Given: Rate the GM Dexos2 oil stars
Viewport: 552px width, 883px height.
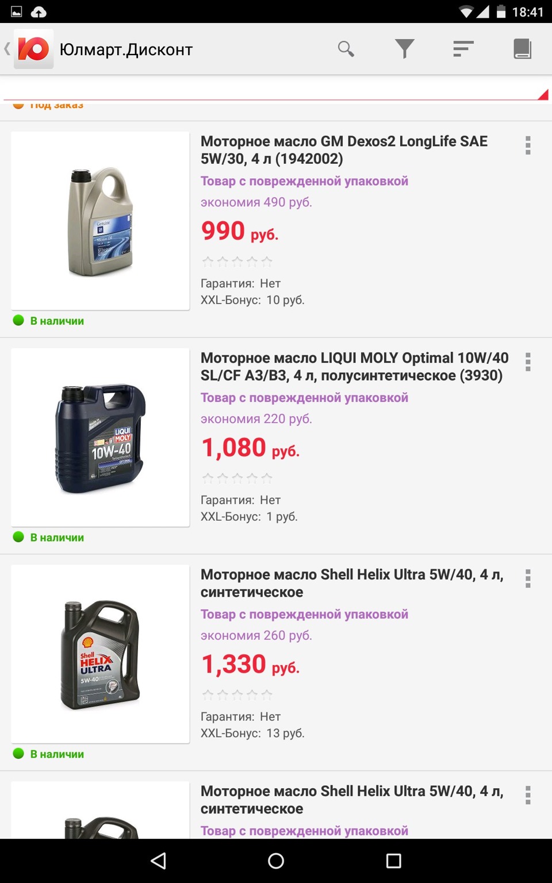Looking at the screenshot, I should pyautogui.click(x=237, y=262).
